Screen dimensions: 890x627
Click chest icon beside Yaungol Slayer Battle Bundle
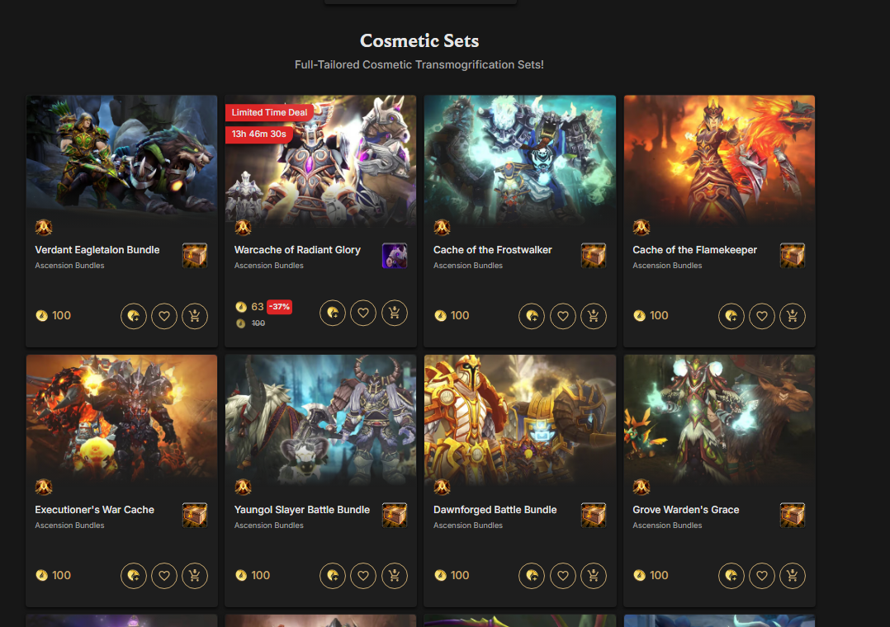(x=395, y=516)
